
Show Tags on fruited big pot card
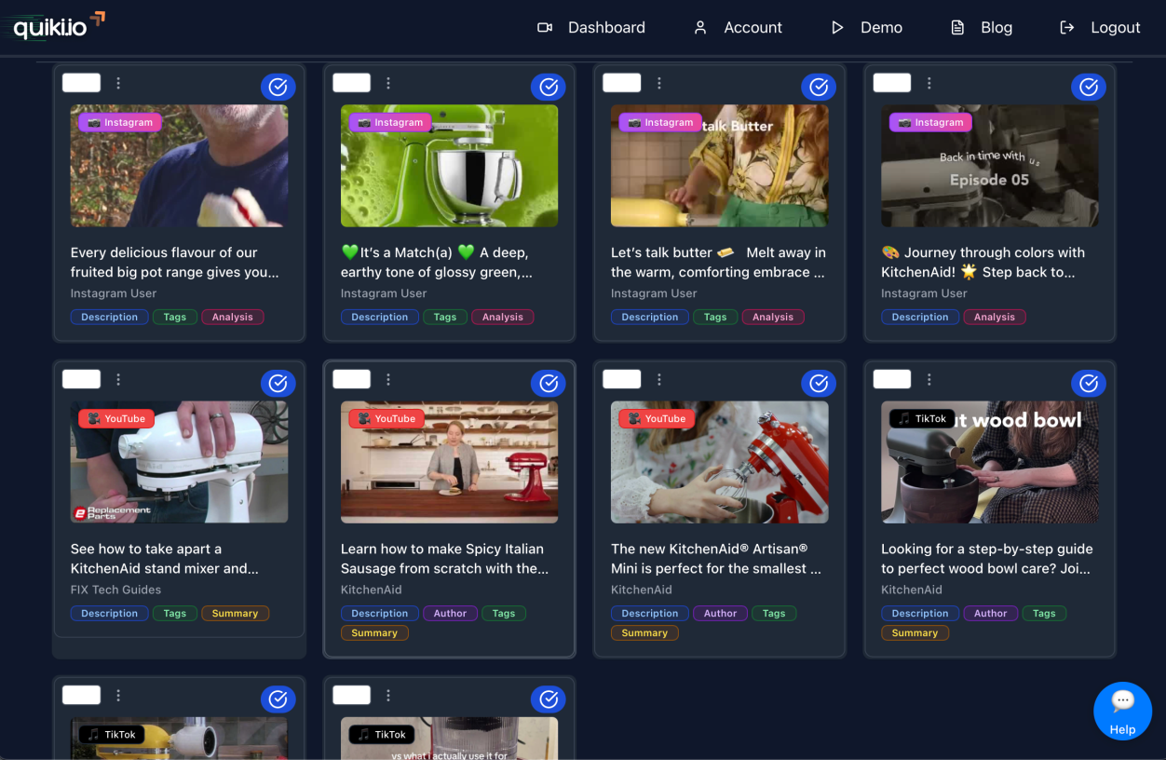click(x=175, y=317)
